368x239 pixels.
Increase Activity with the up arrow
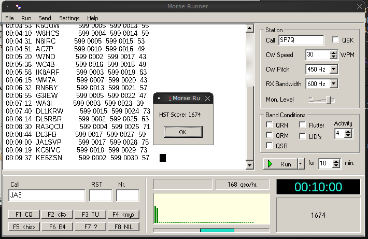pos(348,132)
